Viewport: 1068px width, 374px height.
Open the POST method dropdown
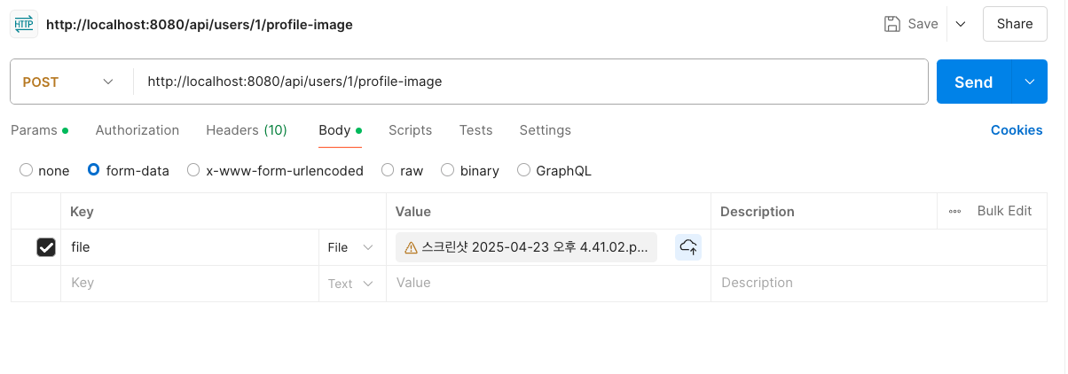coord(69,82)
